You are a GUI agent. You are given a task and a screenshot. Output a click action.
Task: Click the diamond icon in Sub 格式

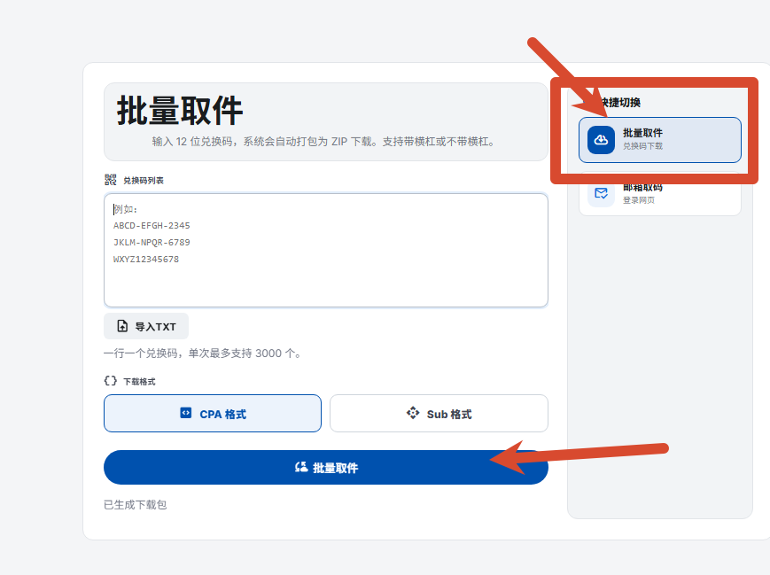pyautogui.click(x=413, y=413)
